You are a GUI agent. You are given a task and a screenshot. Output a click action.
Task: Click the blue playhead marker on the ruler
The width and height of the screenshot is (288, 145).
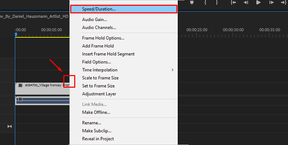[x=16, y=34]
